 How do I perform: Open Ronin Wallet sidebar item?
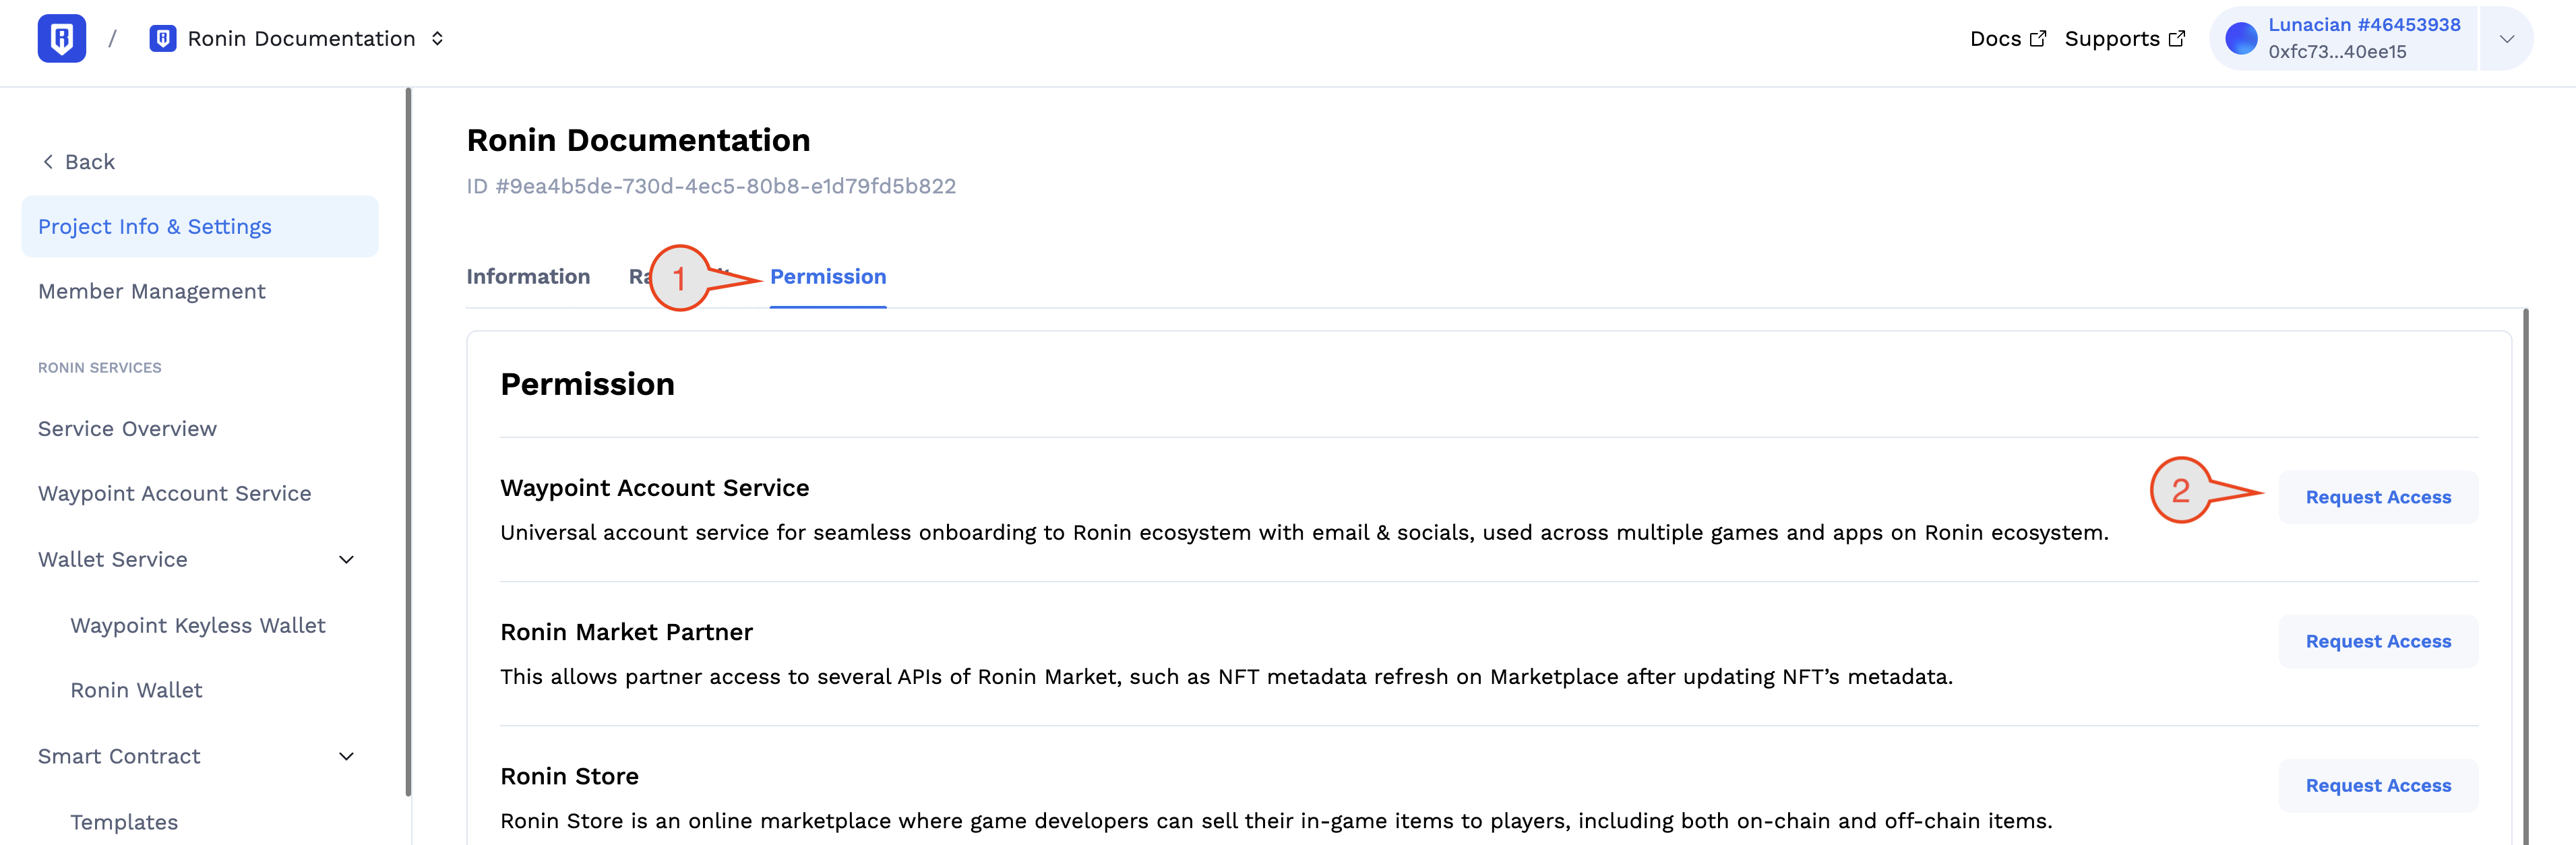click(136, 690)
